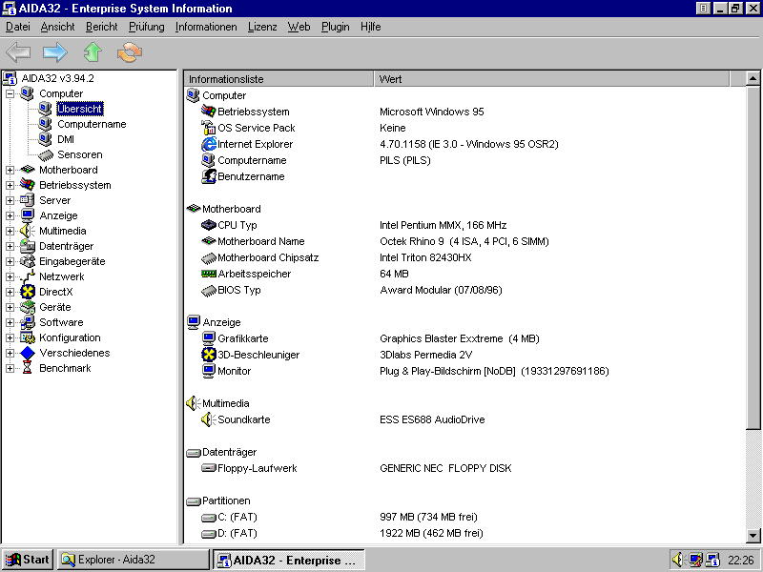Select DMI in the tree
763x572 pixels.
click(x=66, y=139)
